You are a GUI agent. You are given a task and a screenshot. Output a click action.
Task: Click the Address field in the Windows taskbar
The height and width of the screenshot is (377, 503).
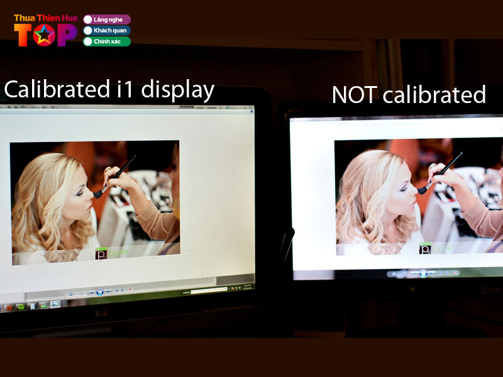(207, 290)
